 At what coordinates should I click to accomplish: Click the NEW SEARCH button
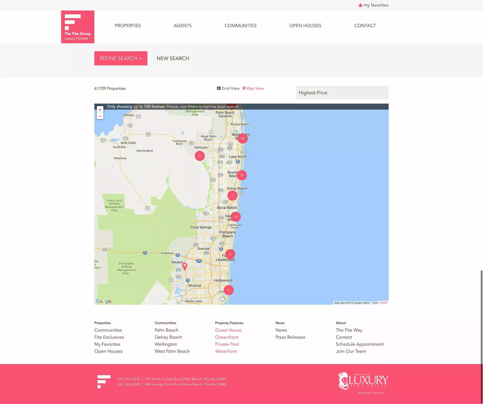coord(173,58)
